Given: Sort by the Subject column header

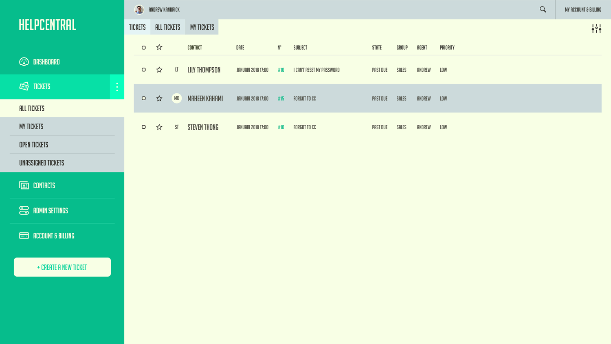Looking at the screenshot, I should click(300, 47).
